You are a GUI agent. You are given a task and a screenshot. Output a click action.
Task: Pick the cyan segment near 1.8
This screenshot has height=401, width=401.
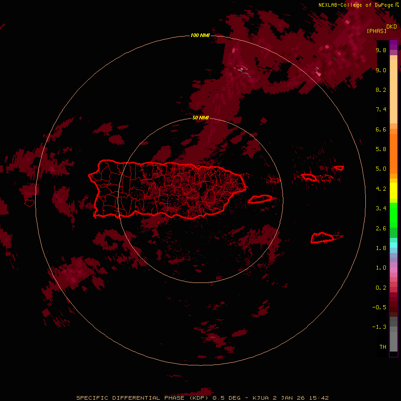[x=393, y=245]
